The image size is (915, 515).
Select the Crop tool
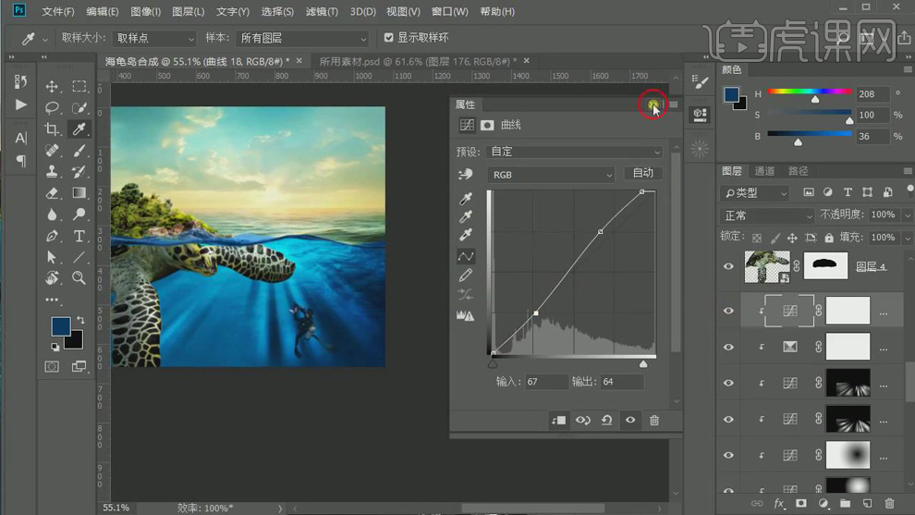coord(52,129)
